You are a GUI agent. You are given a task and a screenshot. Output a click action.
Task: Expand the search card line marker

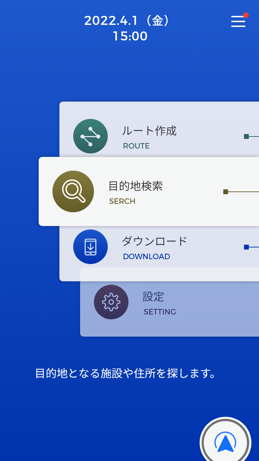pos(226,192)
